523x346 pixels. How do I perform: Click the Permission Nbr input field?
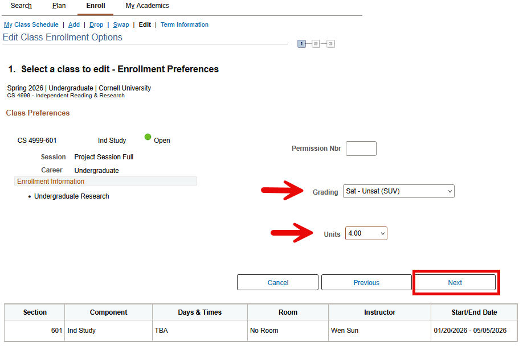(361, 148)
